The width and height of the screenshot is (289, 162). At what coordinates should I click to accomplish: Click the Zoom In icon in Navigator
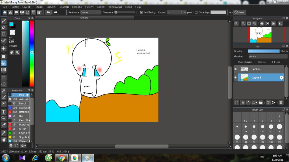(243, 24)
